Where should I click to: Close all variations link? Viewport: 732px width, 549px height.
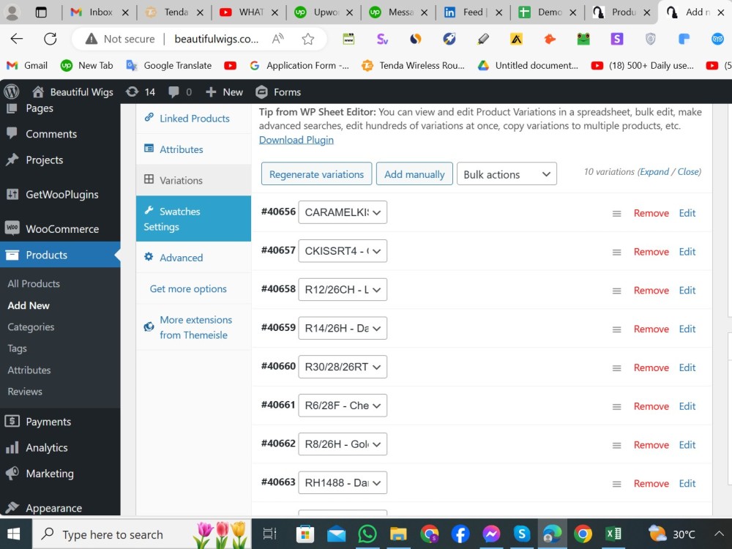689,172
